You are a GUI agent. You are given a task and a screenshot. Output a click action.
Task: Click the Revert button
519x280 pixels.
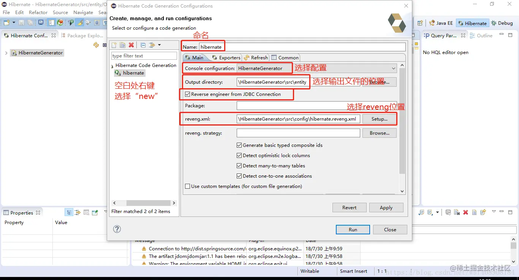pyautogui.click(x=349, y=207)
